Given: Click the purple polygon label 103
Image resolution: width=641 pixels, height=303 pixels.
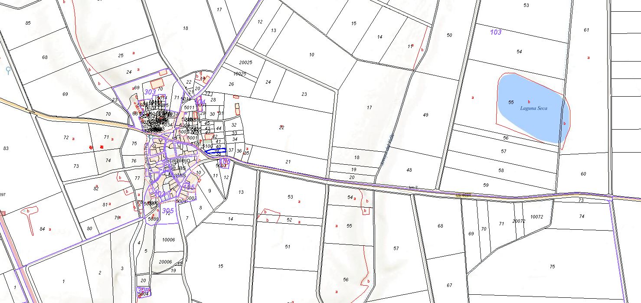Looking at the screenshot, I should click(495, 32).
